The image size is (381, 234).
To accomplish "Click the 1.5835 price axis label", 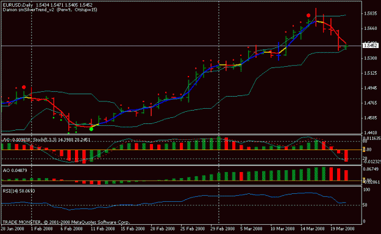I will (x=371, y=13).
